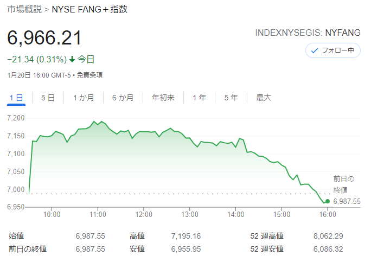Click the green end-point dot on chart
The height and width of the screenshot is (262, 371).
pyautogui.click(x=328, y=201)
